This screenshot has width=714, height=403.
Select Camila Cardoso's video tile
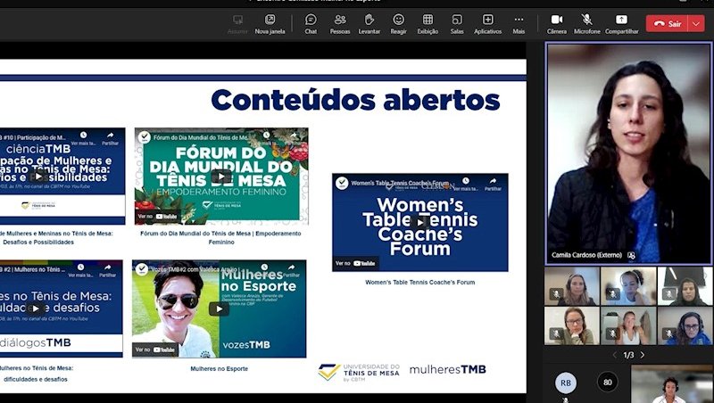(628, 153)
